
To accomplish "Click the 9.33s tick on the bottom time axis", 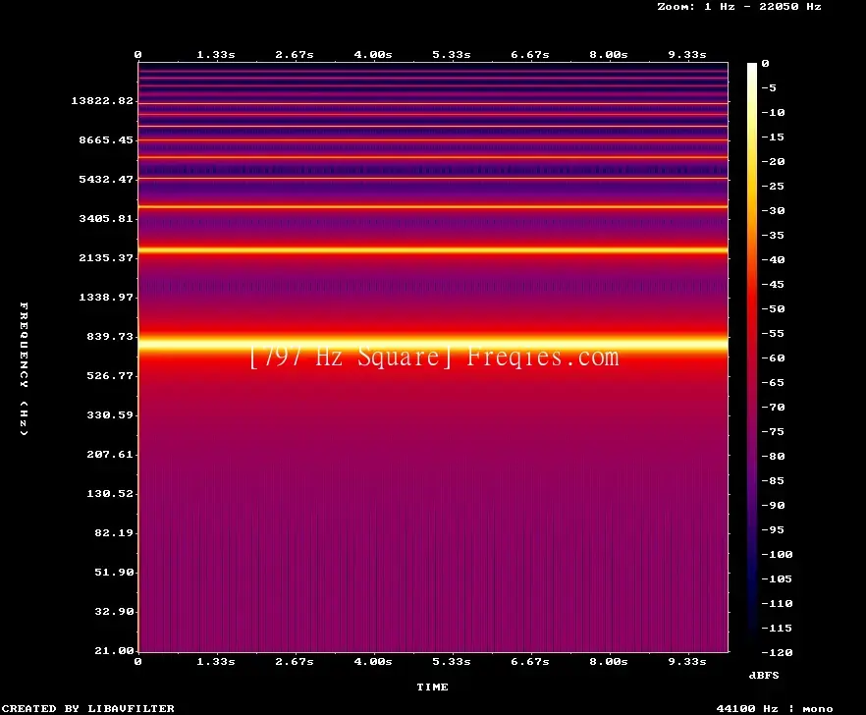I will point(687,661).
